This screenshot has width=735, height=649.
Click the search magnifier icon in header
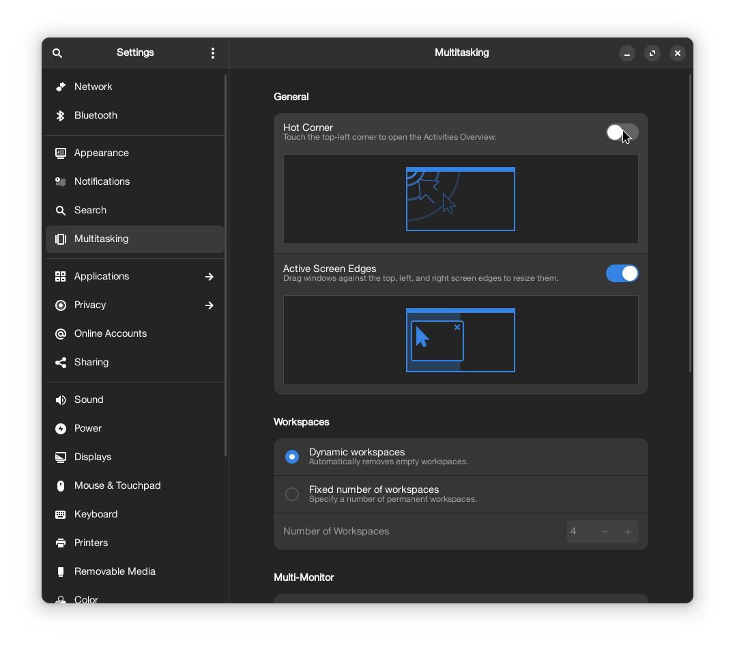[x=57, y=53]
